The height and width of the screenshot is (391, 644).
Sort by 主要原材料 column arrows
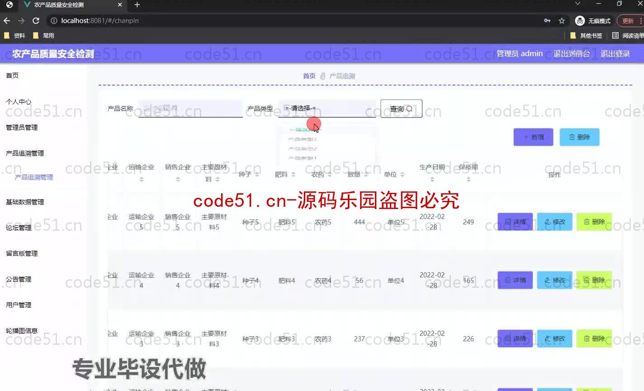coord(218,180)
